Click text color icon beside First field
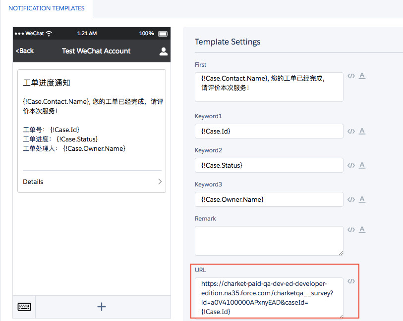The width and height of the screenshot is (403, 321). click(362, 76)
